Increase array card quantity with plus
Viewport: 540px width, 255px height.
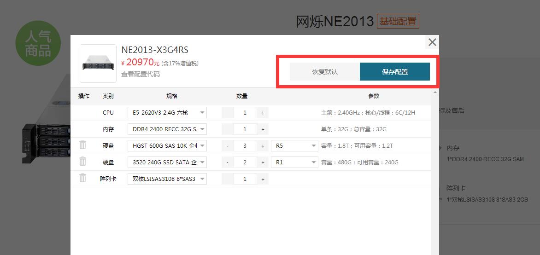[263, 179]
